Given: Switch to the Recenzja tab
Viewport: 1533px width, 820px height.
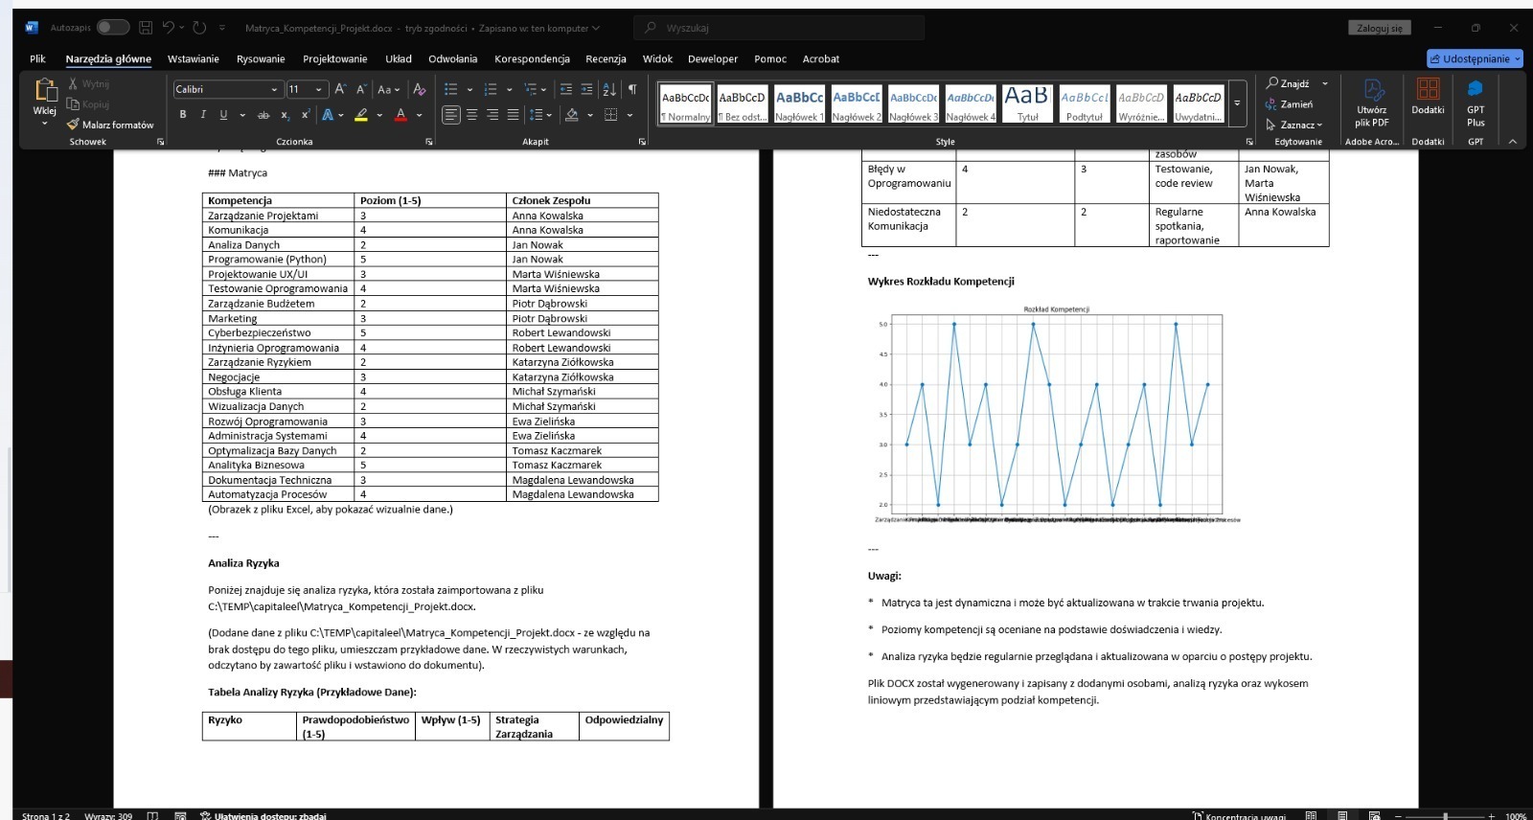Looking at the screenshot, I should point(606,58).
